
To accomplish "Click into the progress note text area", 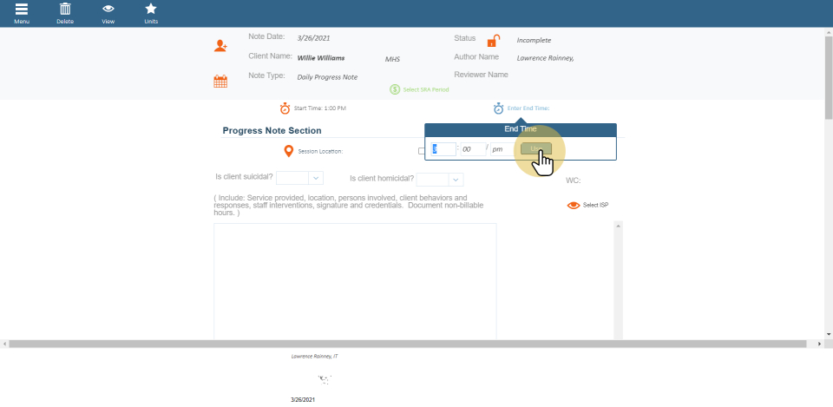I will [x=355, y=278].
